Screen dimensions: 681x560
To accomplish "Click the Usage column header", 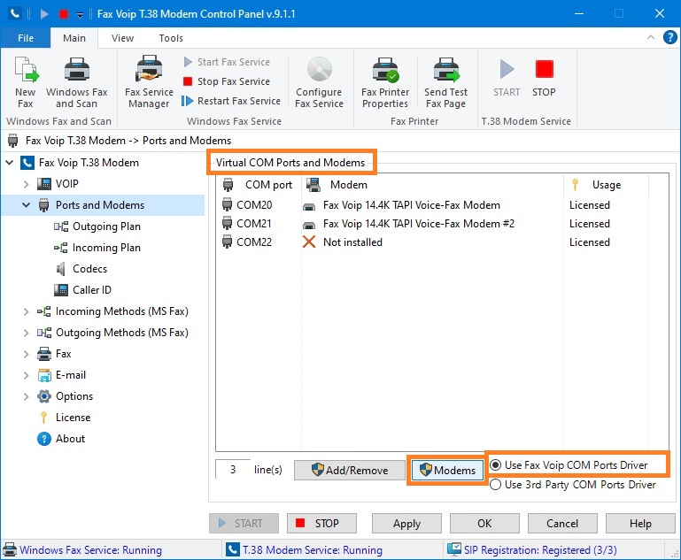I will point(606,185).
